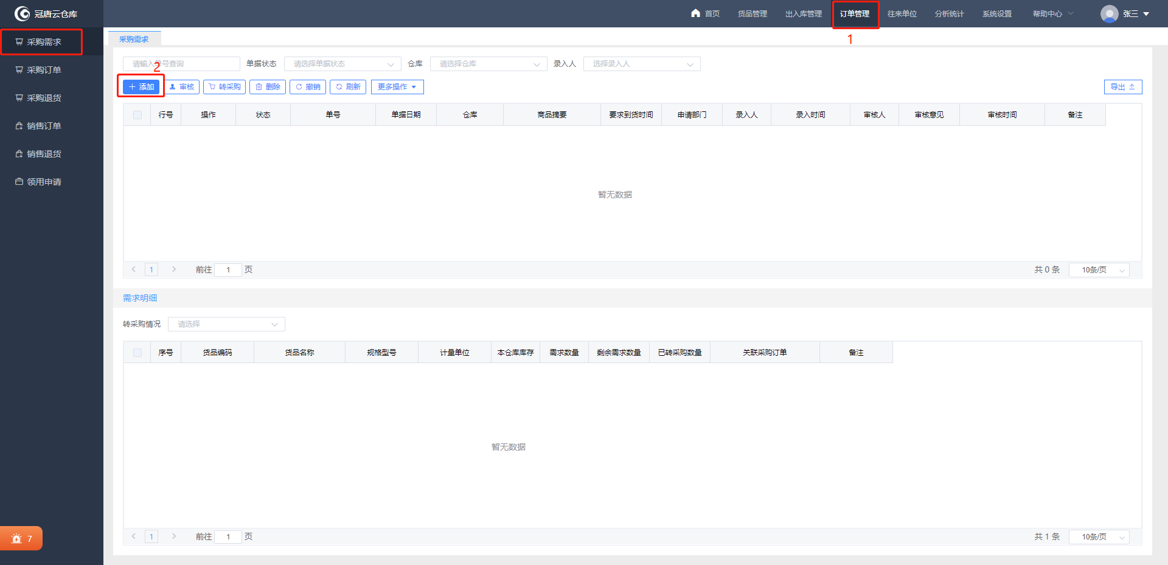Click the 要求到货时间 column header
Screen dimensions: 1168x565
point(631,115)
